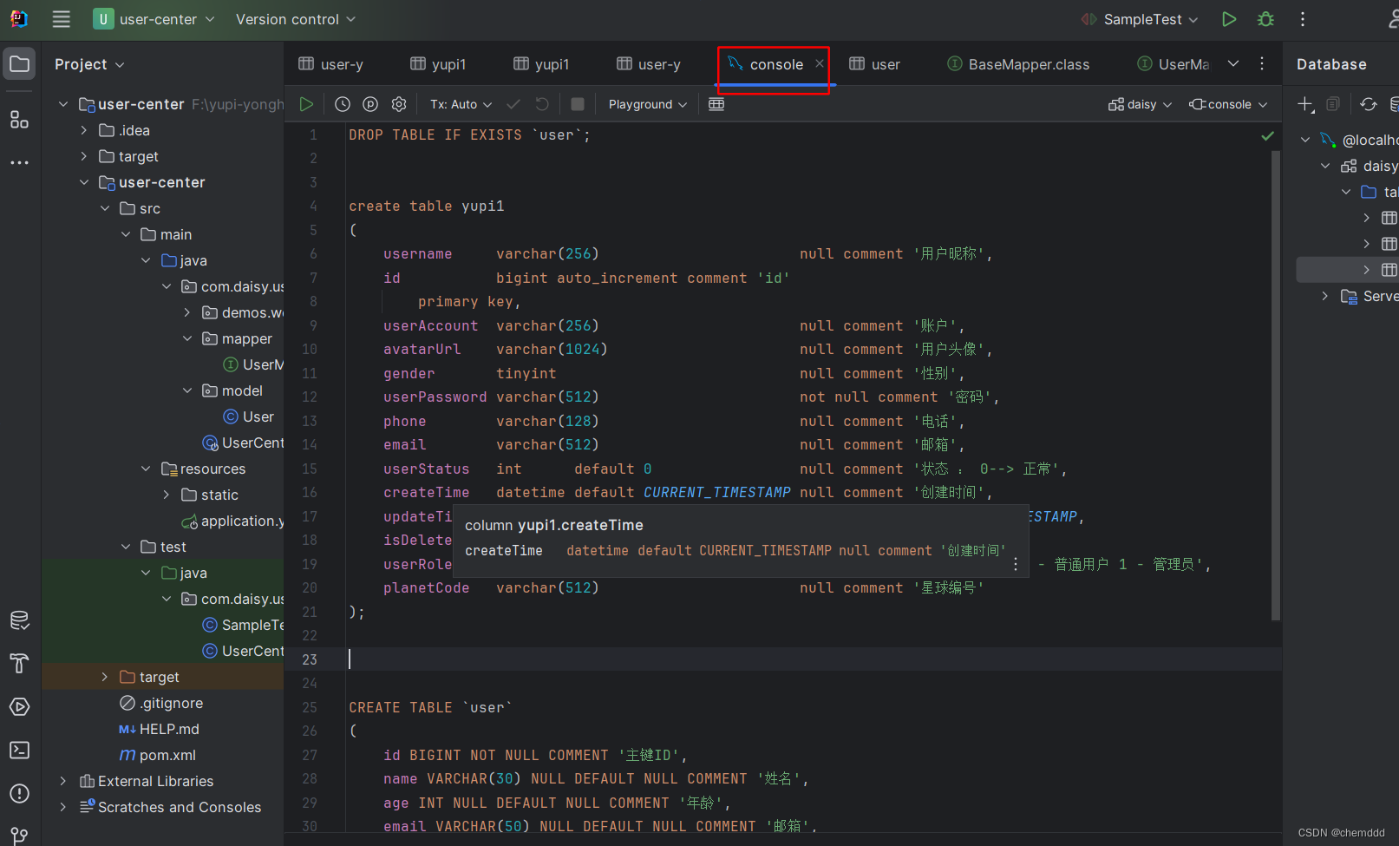
Task: Toggle in-editor results table icon
Action: pyautogui.click(x=716, y=104)
